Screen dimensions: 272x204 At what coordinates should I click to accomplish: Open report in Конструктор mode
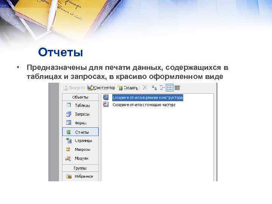click(x=101, y=88)
